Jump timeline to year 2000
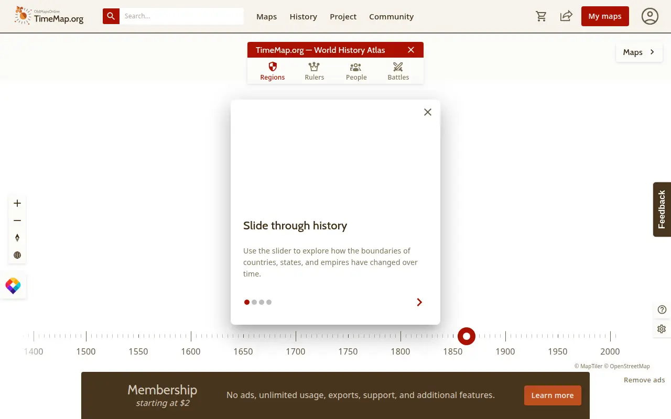This screenshot has height=419, width=671. coord(610,351)
